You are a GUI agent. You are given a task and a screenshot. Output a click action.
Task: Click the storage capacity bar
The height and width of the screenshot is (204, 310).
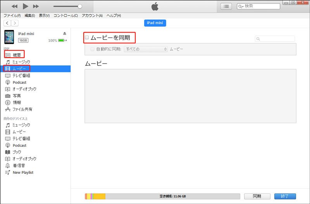(162, 196)
